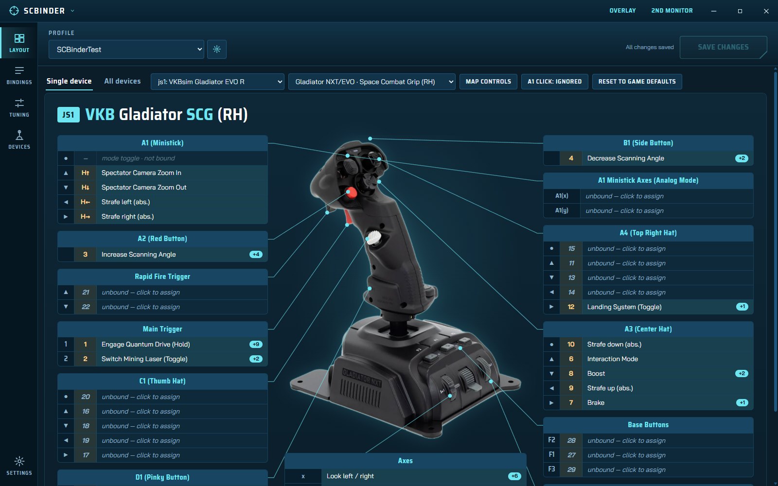
Task: Open Settings at the sidebar bottom
Action: coord(19,466)
